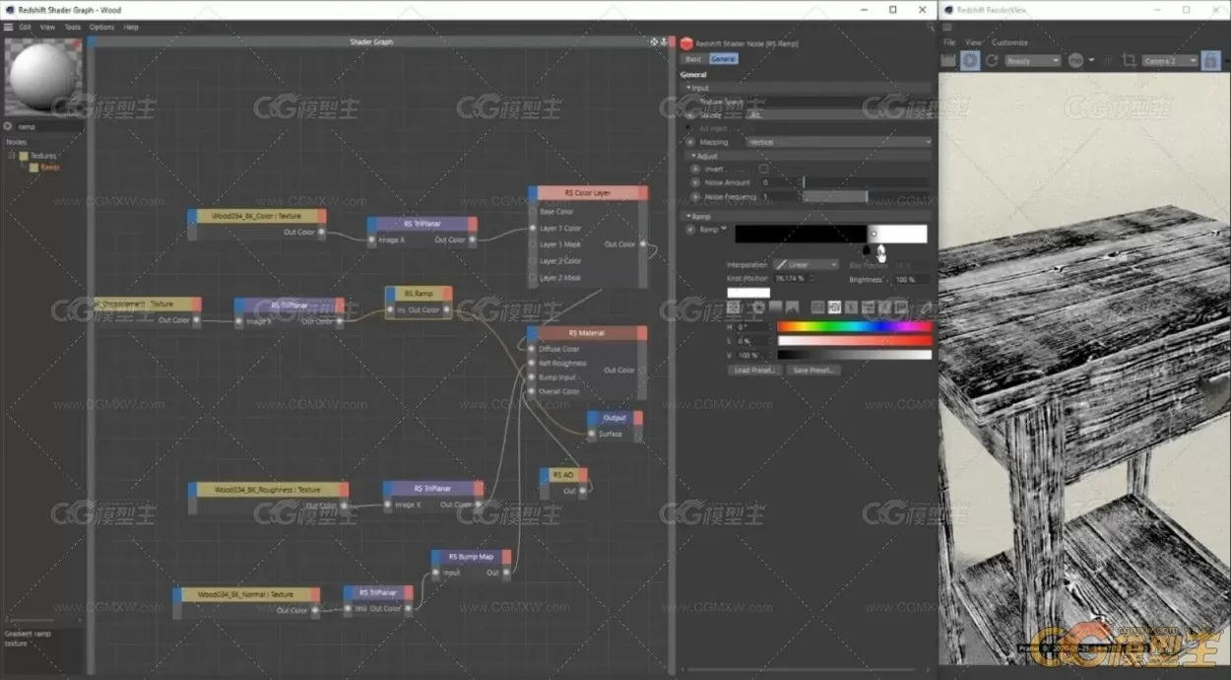
Task: Click the move icon on Shader Graph header
Action: [x=654, y=42]
